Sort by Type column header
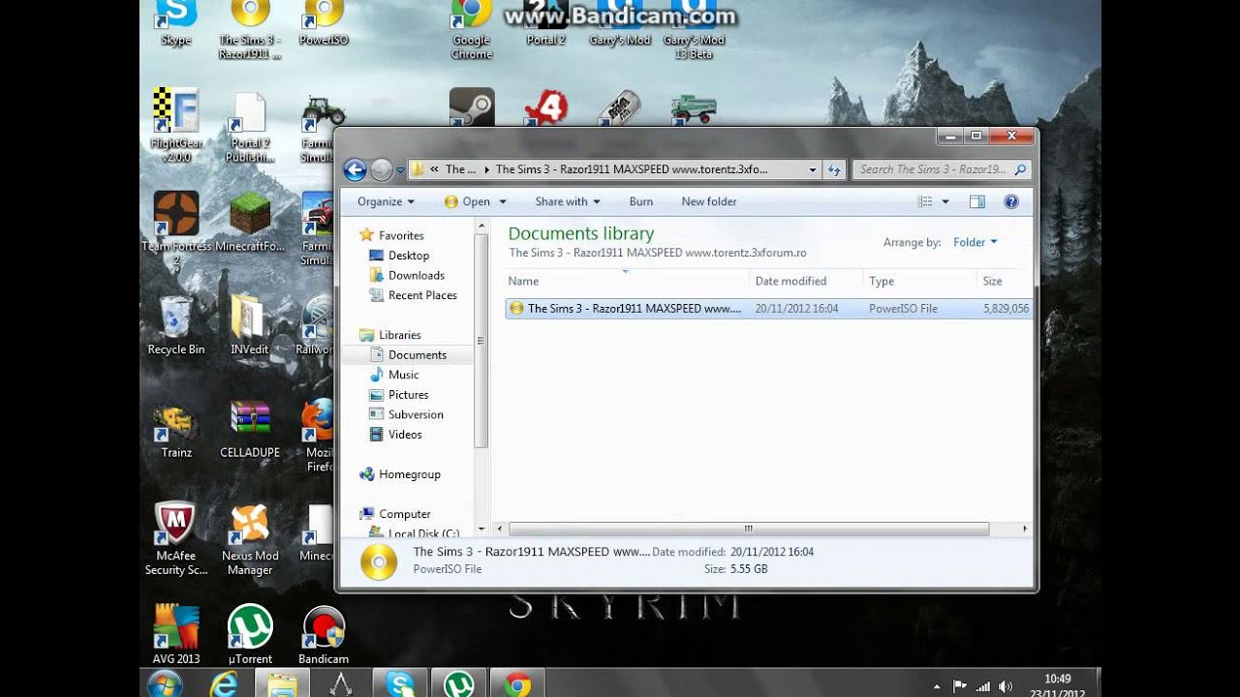Viewport: 1240px width, 697px height. (x=920, y=281)
